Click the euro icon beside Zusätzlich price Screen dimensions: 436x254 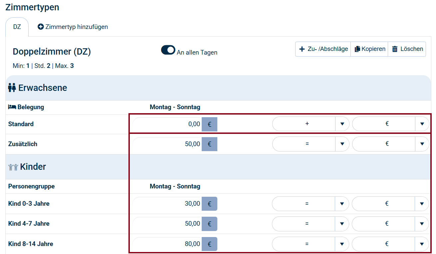point(209,144)
